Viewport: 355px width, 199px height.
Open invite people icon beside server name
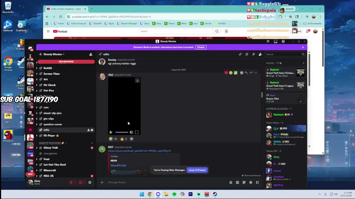coord(91,54)
